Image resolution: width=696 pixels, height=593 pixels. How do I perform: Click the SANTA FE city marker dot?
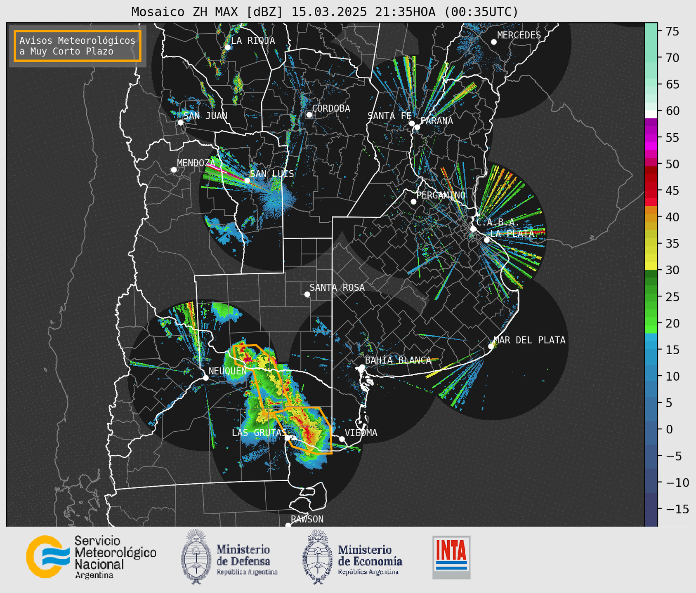point(412,123)
